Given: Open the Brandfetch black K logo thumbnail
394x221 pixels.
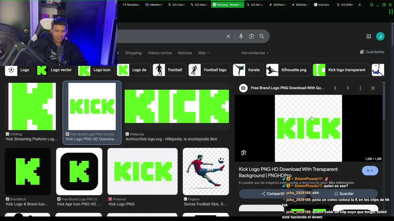Looking at the screenshot, I should (x=28, y=172).
